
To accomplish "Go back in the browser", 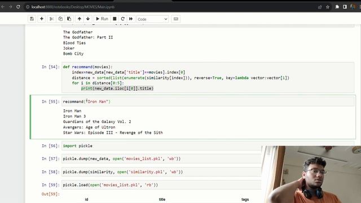I will pos(3,7).
